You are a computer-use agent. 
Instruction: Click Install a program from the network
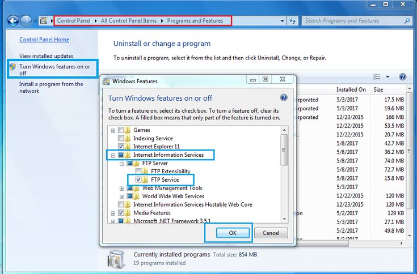[51, 87]
